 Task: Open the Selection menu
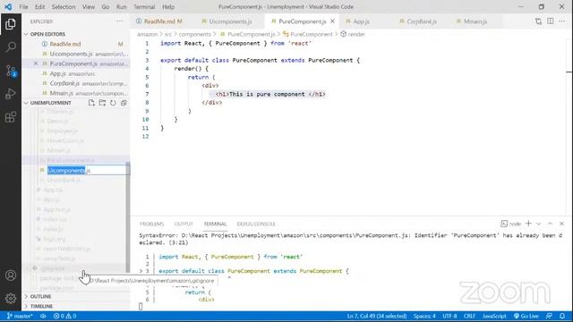click(x=64, y=7)
